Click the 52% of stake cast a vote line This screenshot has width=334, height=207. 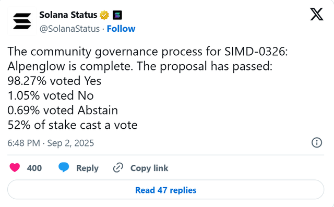coord(73,125)
